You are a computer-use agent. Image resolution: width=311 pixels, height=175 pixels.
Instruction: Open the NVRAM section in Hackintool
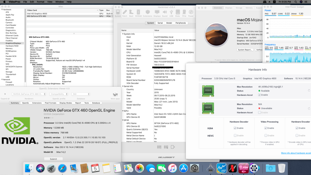pyautogui.click(x=138, y=13)
